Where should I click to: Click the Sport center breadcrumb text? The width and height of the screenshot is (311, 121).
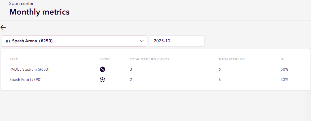(21, 4)
